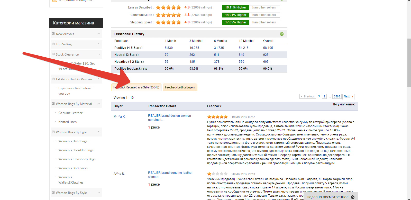Click 6 Months neutral feedback count 511
This screenshot has height=200, width=411.
click(217, 55)
